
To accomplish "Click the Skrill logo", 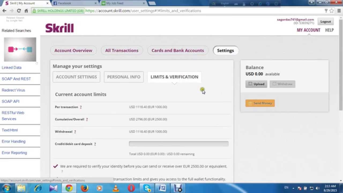I will pyautogui.click(x=59, y=28).
